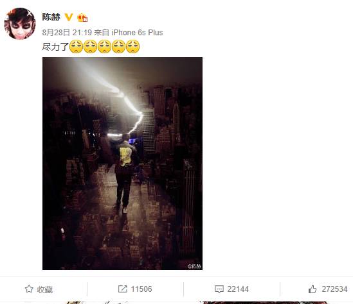Image resolution: width=353 pixels, height=304 pixels.
Task: Click the membership crown badge icon
Action: [82, 17]
